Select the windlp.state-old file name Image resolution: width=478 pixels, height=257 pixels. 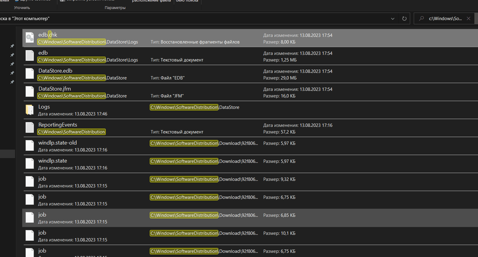point(58,143)
